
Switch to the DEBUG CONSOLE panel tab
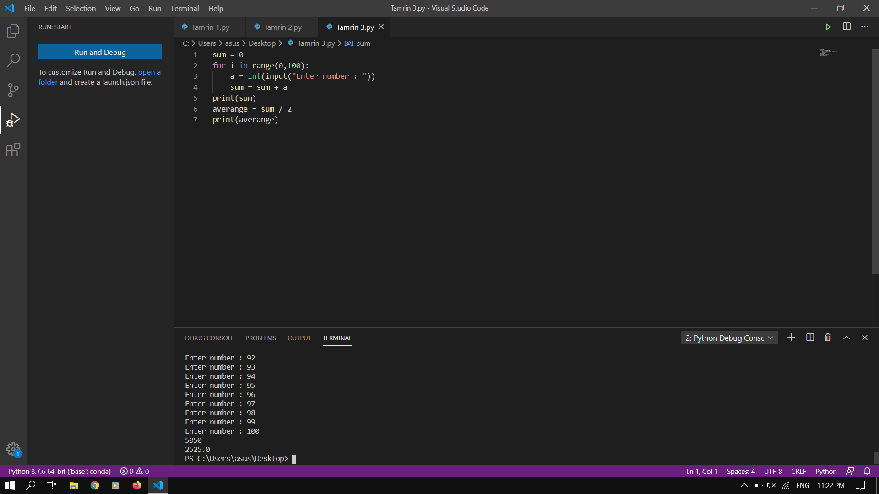click(209, 338)
